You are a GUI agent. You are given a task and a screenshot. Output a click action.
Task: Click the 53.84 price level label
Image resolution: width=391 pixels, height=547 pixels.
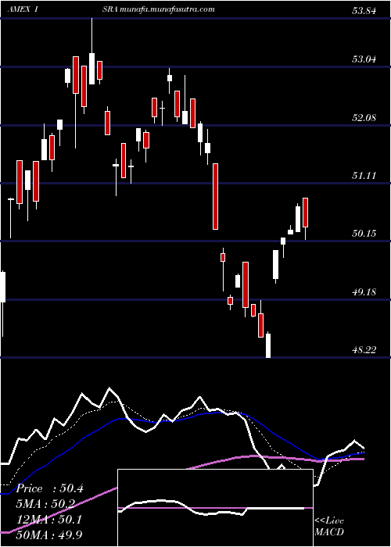(364, 11)
